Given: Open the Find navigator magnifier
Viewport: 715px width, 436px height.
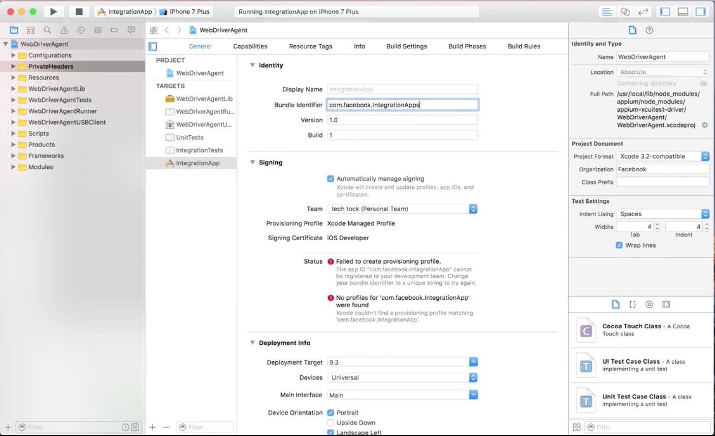Looking at the screenshot, I should [47, 30].
